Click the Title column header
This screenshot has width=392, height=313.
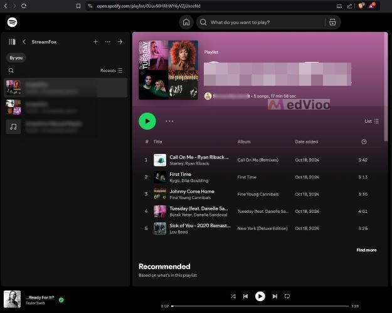(x=158, y=141)
